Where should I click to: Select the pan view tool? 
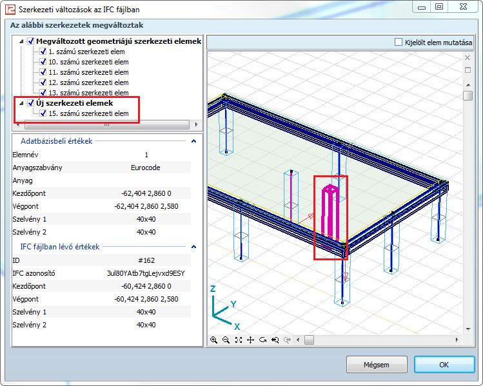click(x=251, y=340)
